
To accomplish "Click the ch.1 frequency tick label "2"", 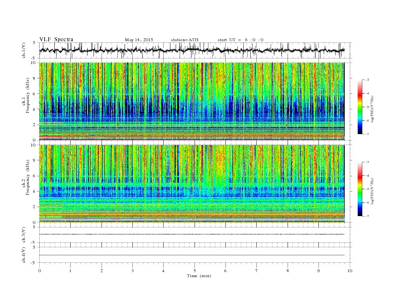I will point(35,125).
